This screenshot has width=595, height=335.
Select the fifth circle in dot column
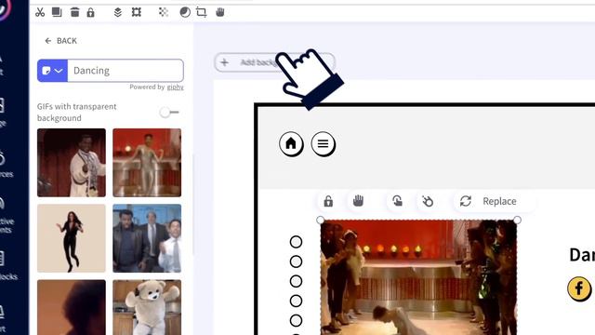[x=296, y=321]
